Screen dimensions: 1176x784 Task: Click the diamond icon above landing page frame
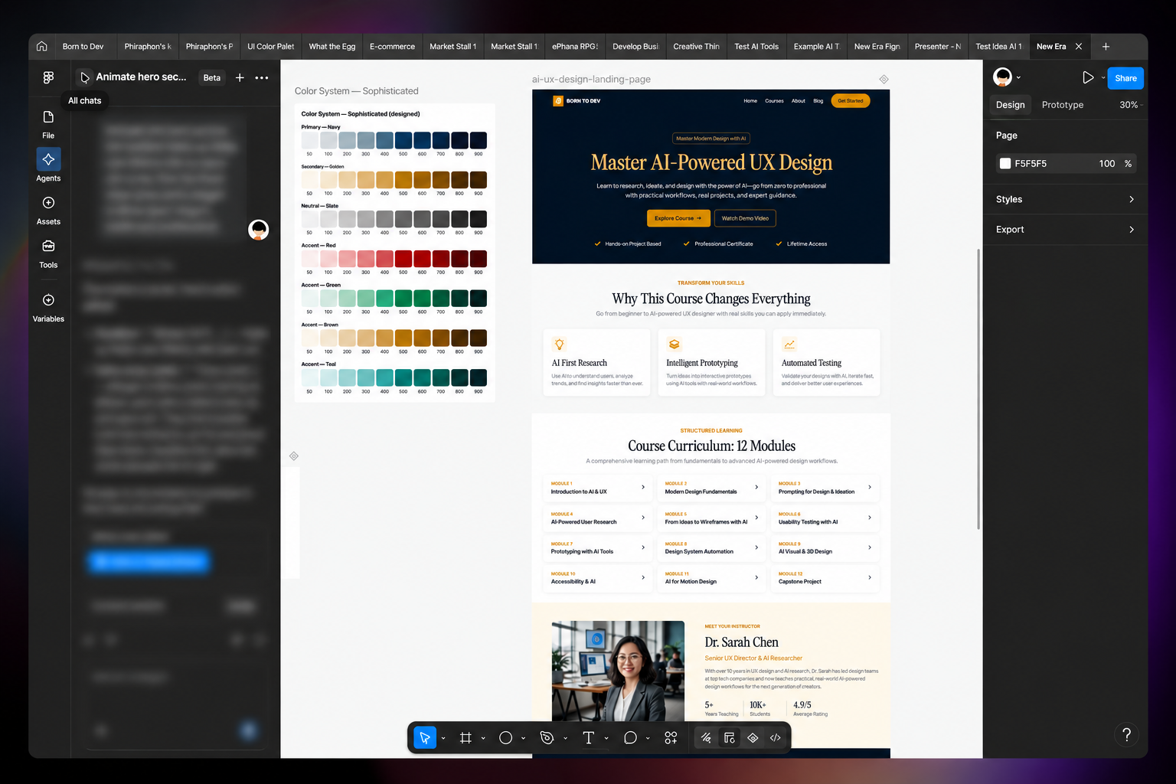[884, 79]
